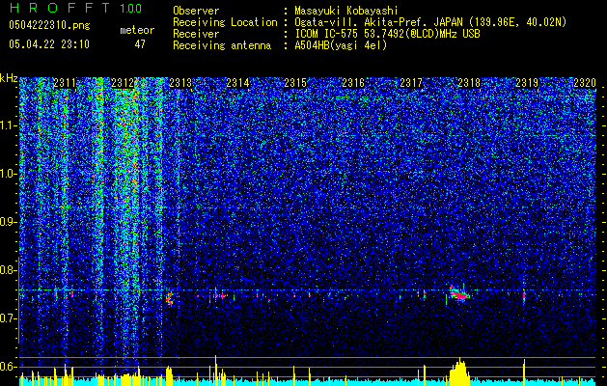Image resolution: width=607 pixels, height=386 pixels.
Task: Click the 2314 time marker
Action: [237, 83]
